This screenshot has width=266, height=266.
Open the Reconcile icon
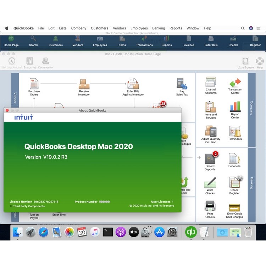(234, 159)
